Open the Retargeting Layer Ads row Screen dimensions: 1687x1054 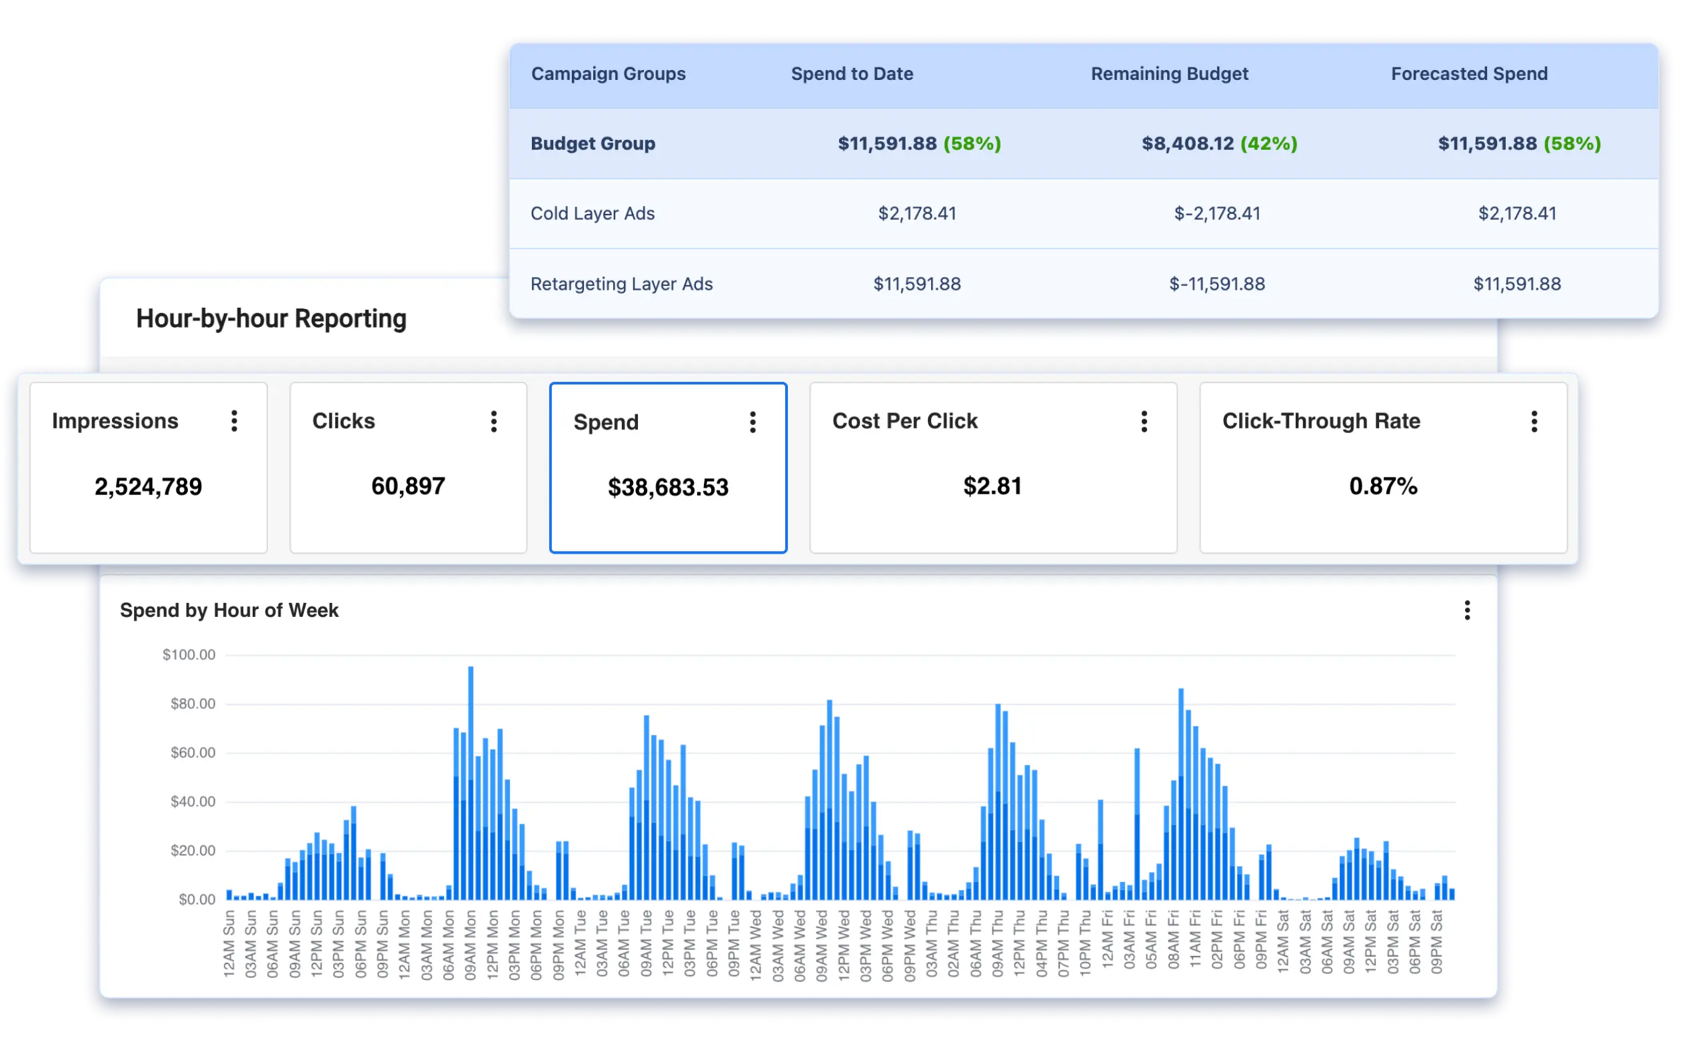[1084, 284]
